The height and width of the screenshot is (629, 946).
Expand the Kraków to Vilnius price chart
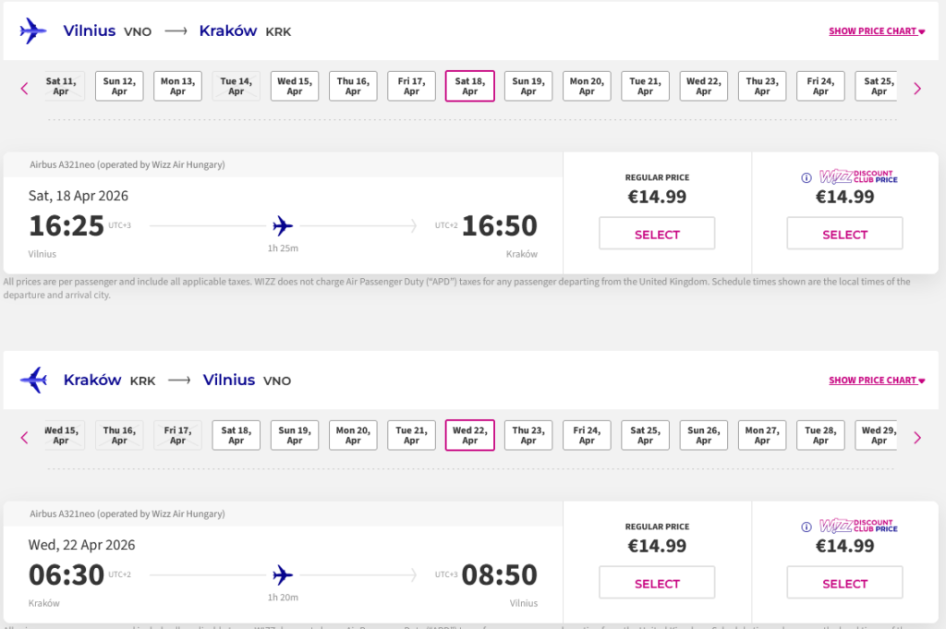click(x=877, y=381)
